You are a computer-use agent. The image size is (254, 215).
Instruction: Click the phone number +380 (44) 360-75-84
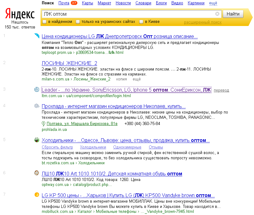142,124
